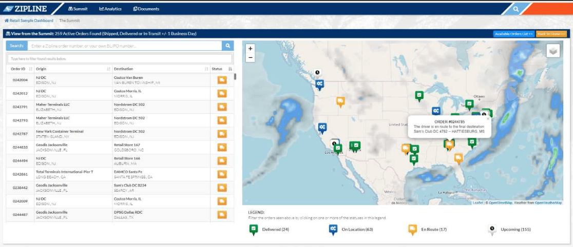Click DPSG Dallas RDC destination
This screenshot has width=573, height=247.
128,212
